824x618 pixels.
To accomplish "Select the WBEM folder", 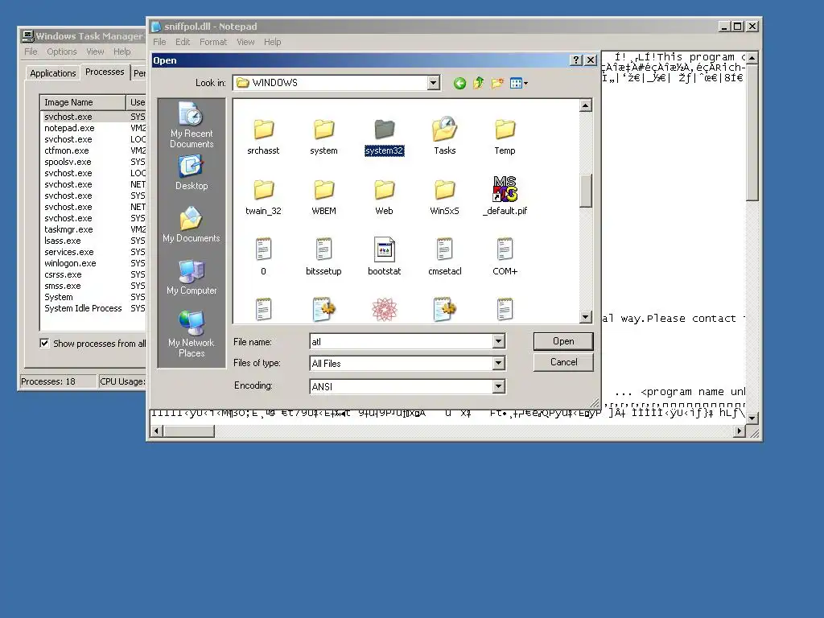I will click(x=323, y=198).
